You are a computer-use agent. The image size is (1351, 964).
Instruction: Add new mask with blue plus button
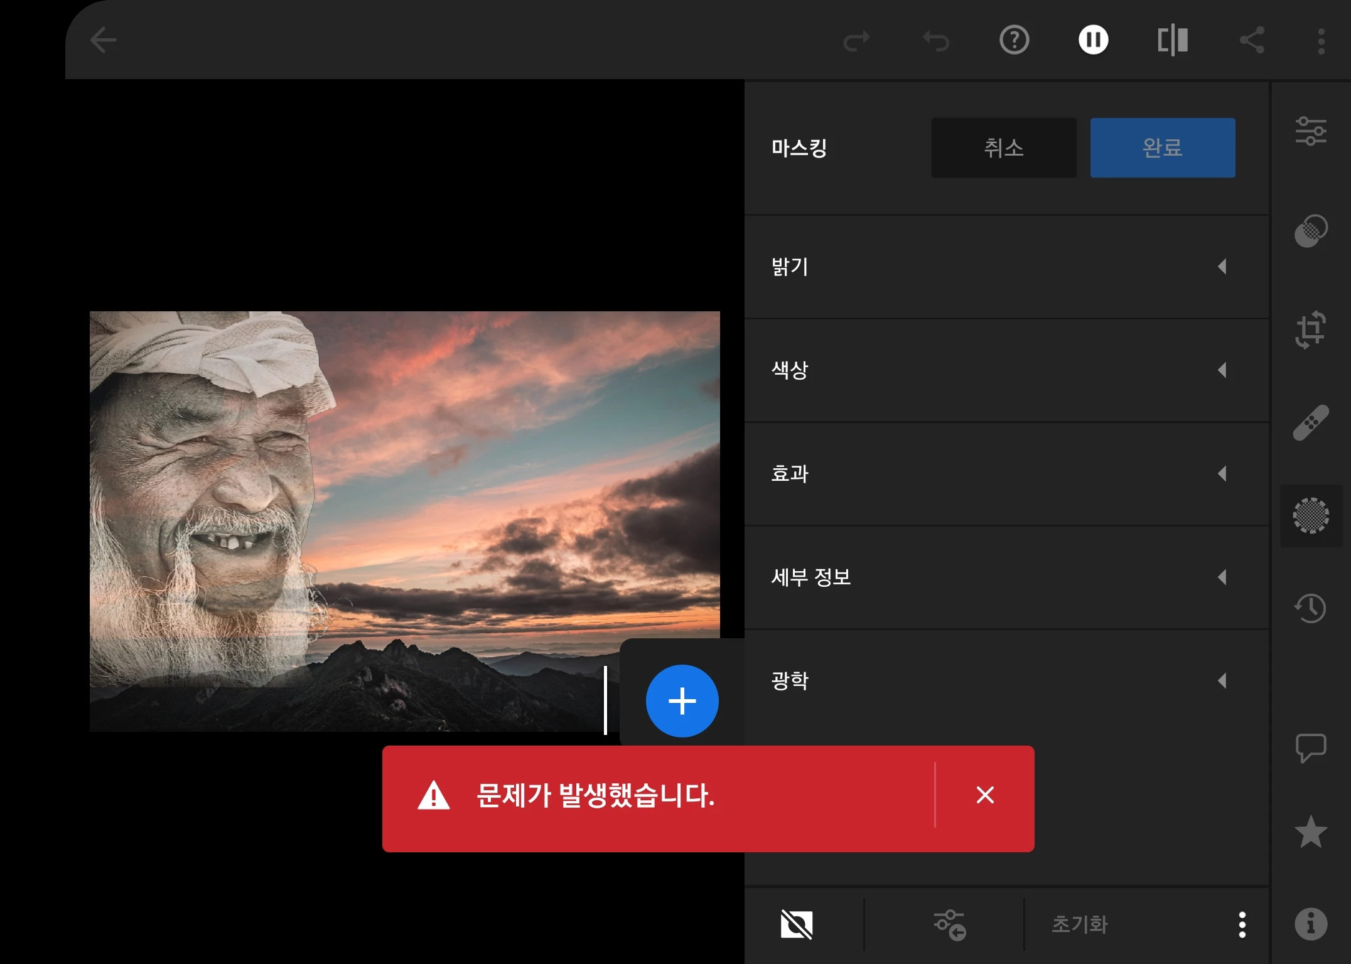682,701
